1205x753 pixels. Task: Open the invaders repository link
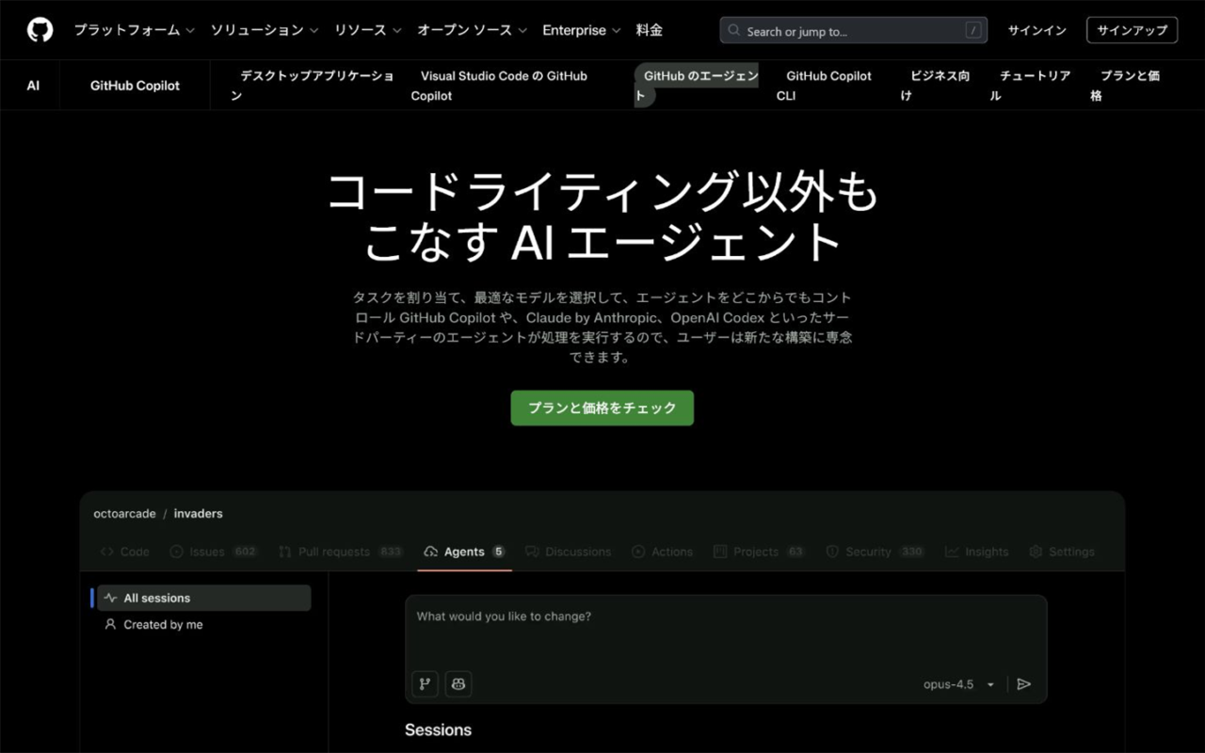(198, 514)
